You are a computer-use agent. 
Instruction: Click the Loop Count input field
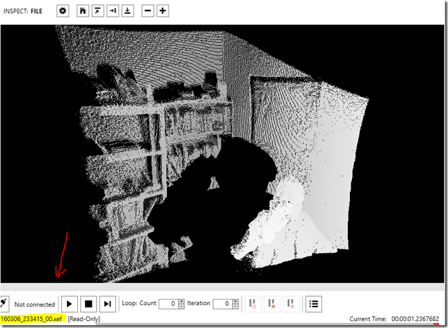click(169, 304)
